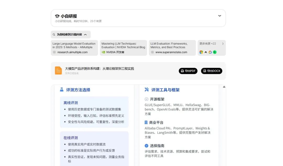The width and height of the screenshot is (283, 166).
Task: Expand 更多来源 +22 with the right arrow
Action: (223, 44)
